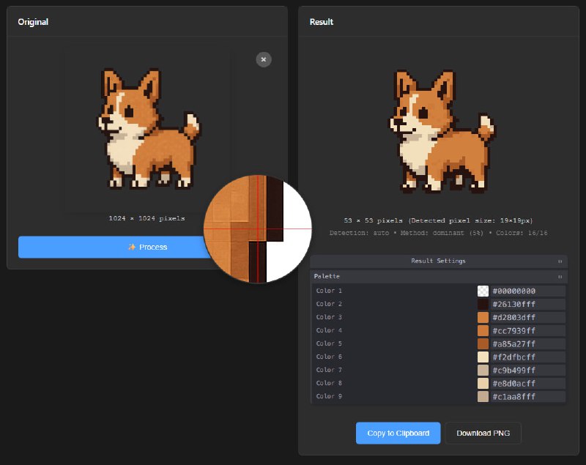Remove the uploaded corgi image

(x=264, y=59)
